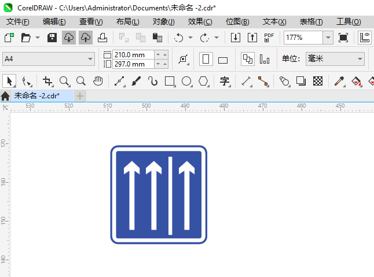Image resolution: width=374 pixels, height=277 pixels.
Task: Paste from the clipboard icon
Action: click(157, 38)
